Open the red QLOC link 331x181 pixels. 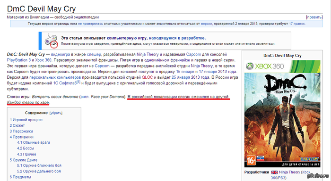coord(148,77)
